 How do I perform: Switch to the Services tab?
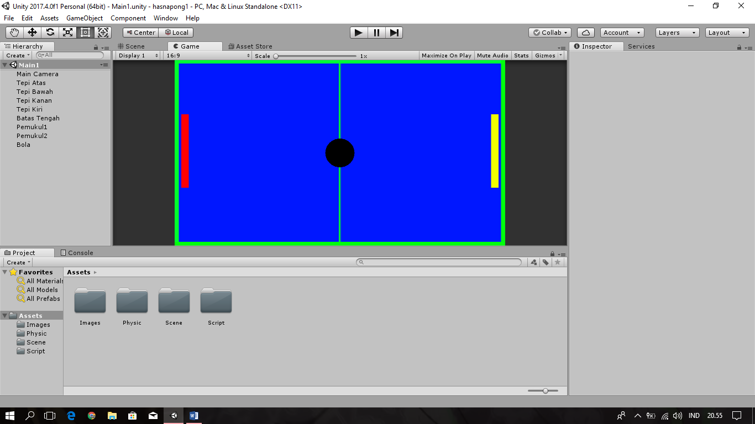pos(641,46)
